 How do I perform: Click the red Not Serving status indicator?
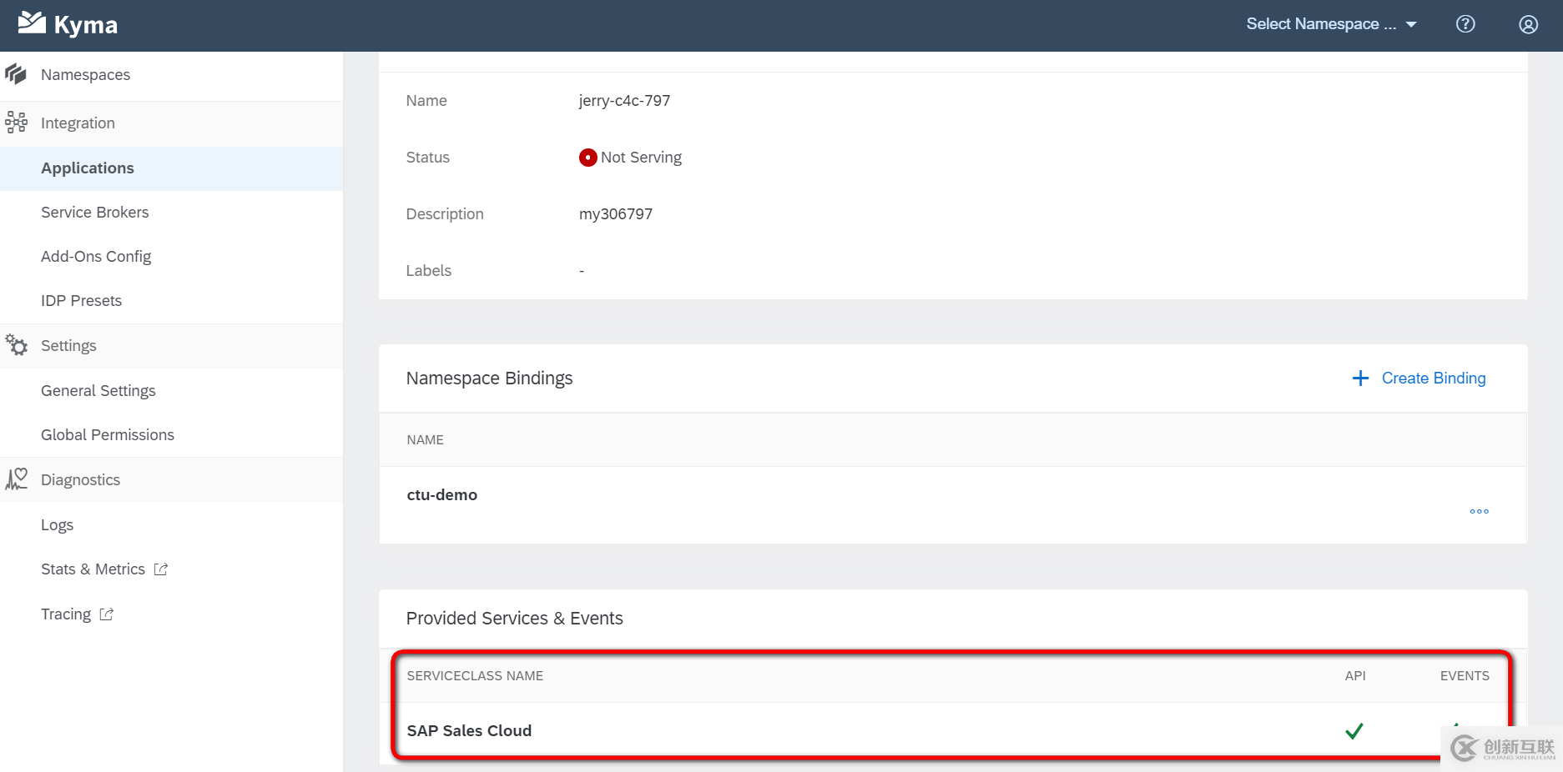click(587, 157)
